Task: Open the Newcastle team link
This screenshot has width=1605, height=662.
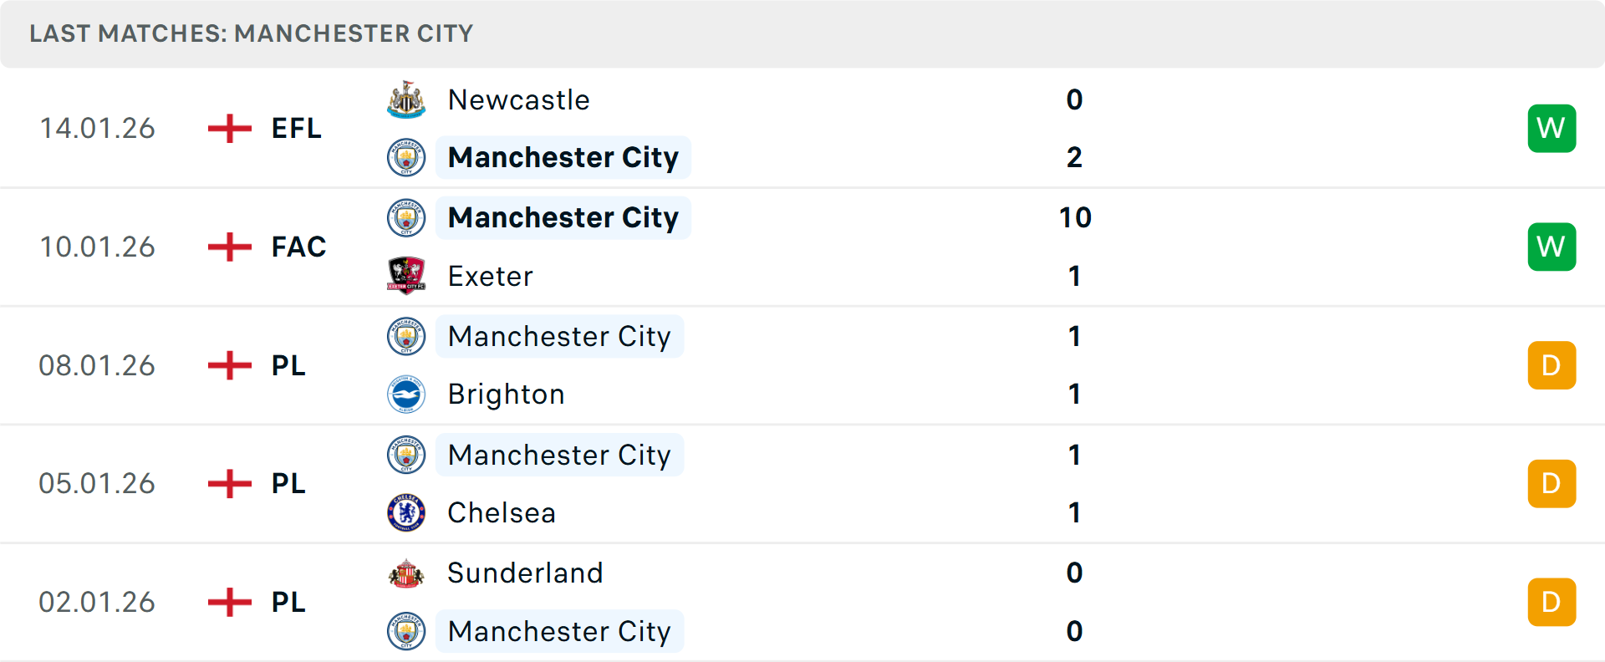Action: point(518,100)
